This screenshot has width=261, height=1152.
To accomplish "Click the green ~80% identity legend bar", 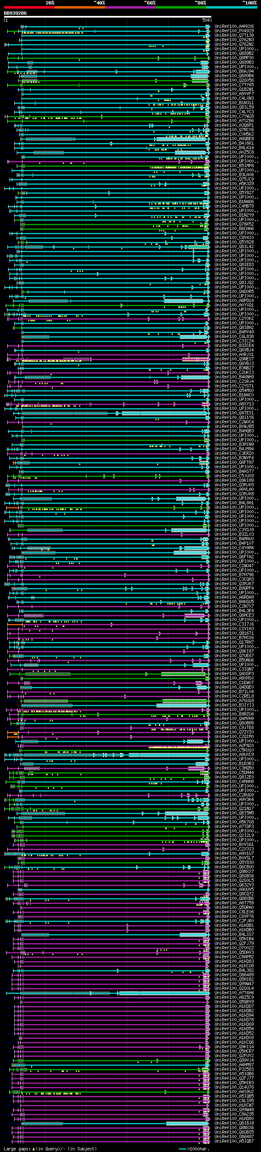I will [181, 7].
